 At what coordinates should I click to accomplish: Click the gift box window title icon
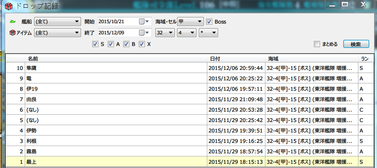click(9, 6)
